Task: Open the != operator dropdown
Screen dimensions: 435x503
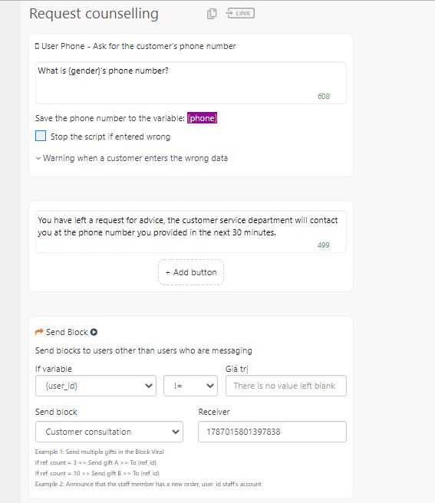Action: 191,386
